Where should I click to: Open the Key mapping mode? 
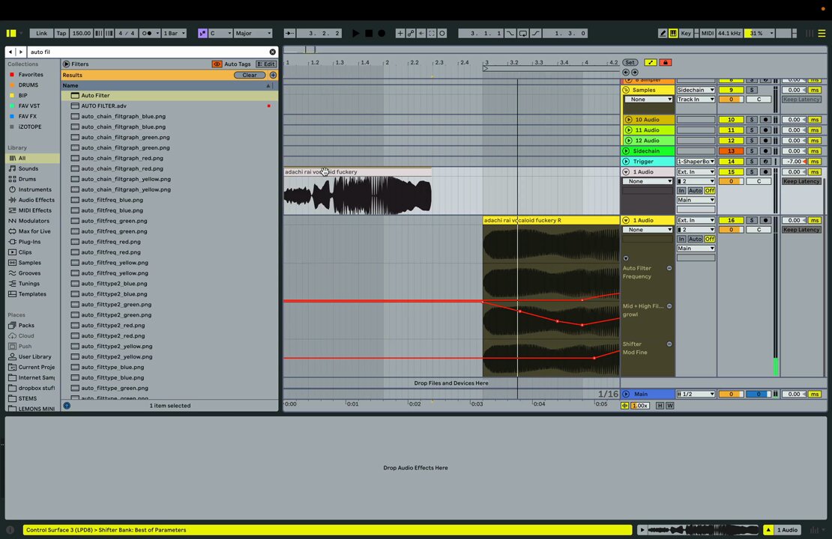pyautogui.click(x=686, y=34)
